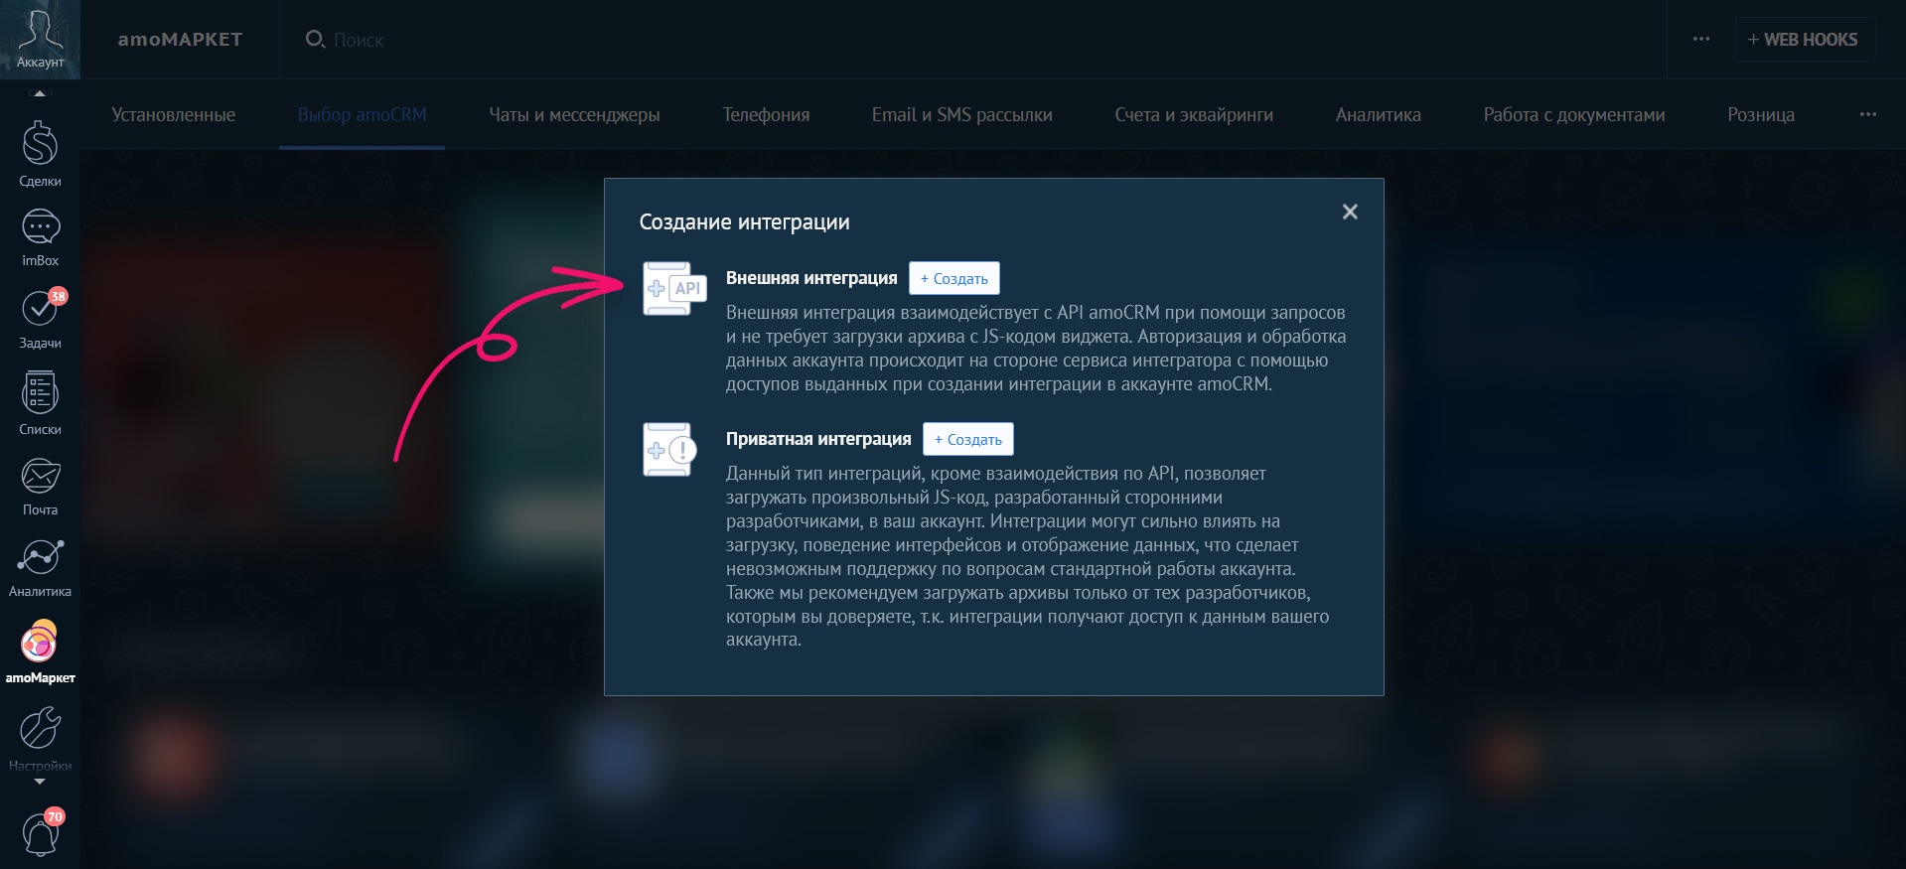1906x869 pixels.
Task: Open the Аккаунт profile avatar
Action: click(40, 38)
